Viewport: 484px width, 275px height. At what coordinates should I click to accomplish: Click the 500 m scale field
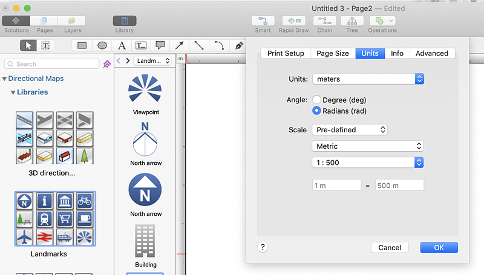pyautogui.click(x=399, y=186)
